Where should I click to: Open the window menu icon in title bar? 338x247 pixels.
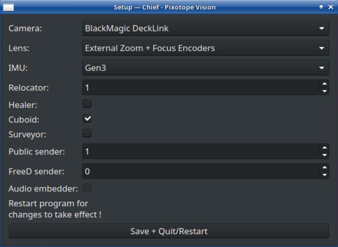pos(8,7)
